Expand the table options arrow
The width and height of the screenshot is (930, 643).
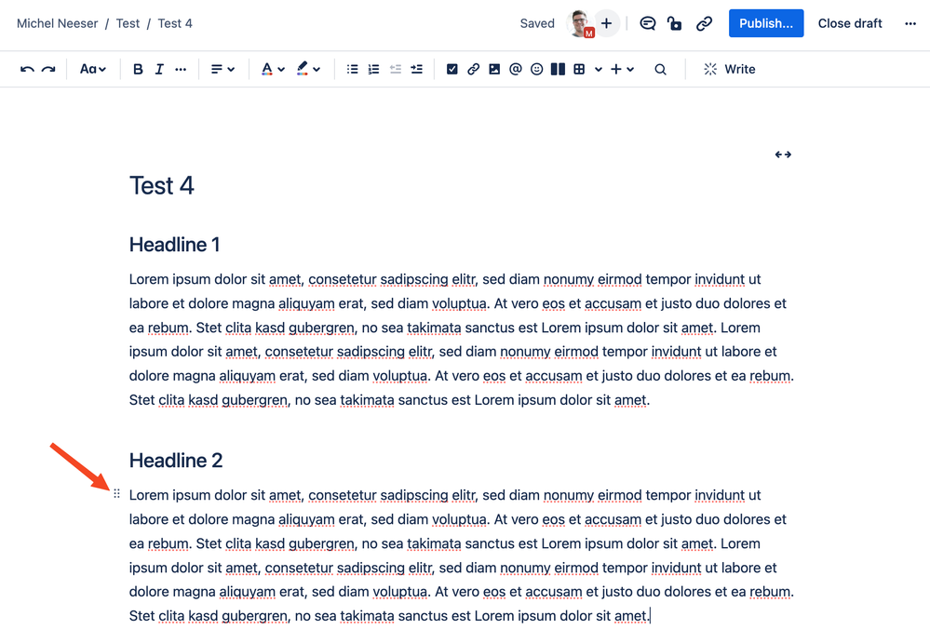point(599,70)
